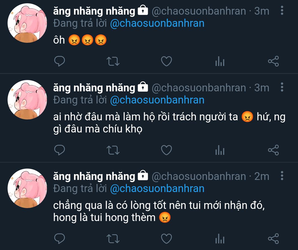Share the "ai nhờ đâu" tweet
The height and width of the screenshot is (250, 298).
point(273,150)
